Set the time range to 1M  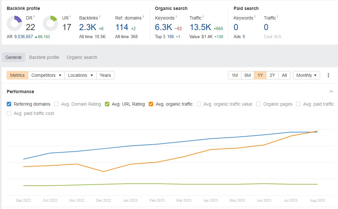[x=235, y=75]
